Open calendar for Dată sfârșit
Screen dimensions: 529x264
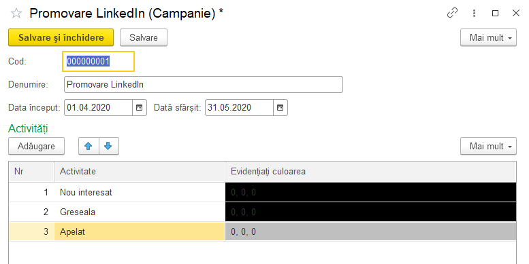pyautogui.click(x=280, y=108)
